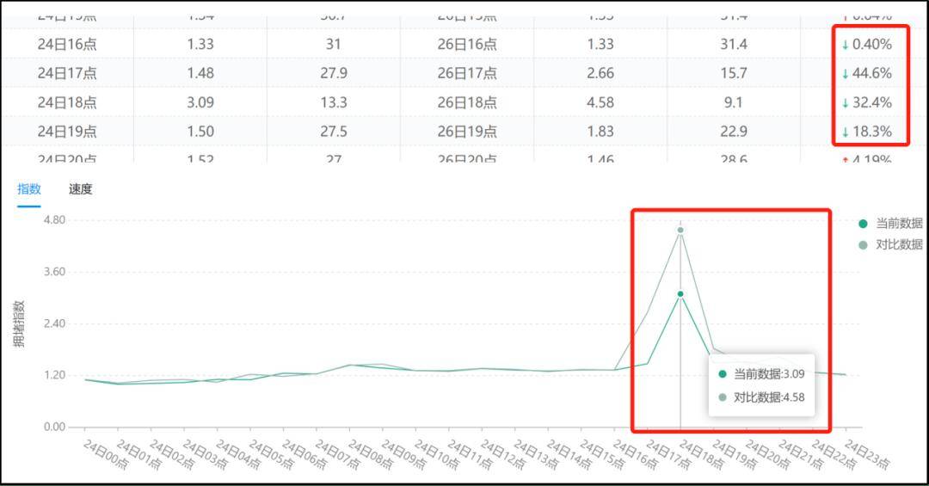Click the green legend dot beside 当前数据
The image size is (929, 486).
(x=863, y=223)
